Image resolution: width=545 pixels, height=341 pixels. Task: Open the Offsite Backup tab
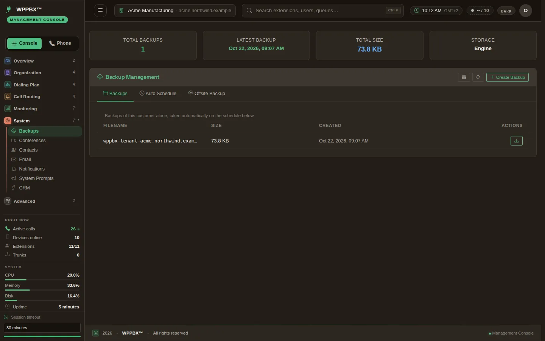click(207, 94)
